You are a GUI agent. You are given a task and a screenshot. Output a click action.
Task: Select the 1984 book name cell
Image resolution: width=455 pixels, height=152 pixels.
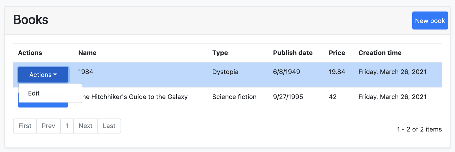tap(86, 72)
